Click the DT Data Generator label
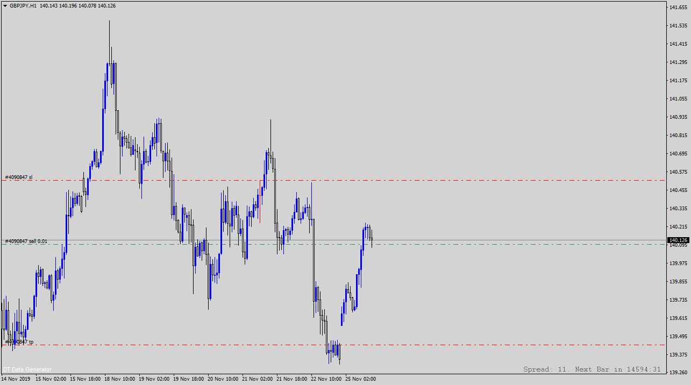 point(27,369)
